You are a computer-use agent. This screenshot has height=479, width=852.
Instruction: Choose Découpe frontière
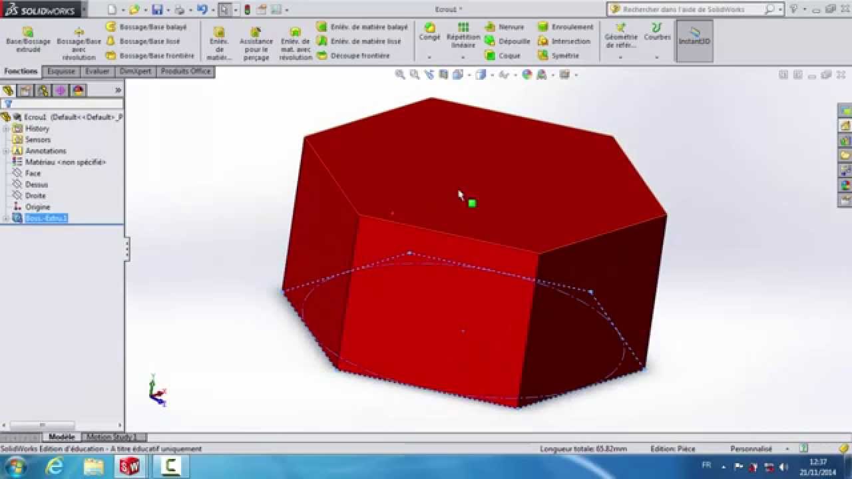353,56
